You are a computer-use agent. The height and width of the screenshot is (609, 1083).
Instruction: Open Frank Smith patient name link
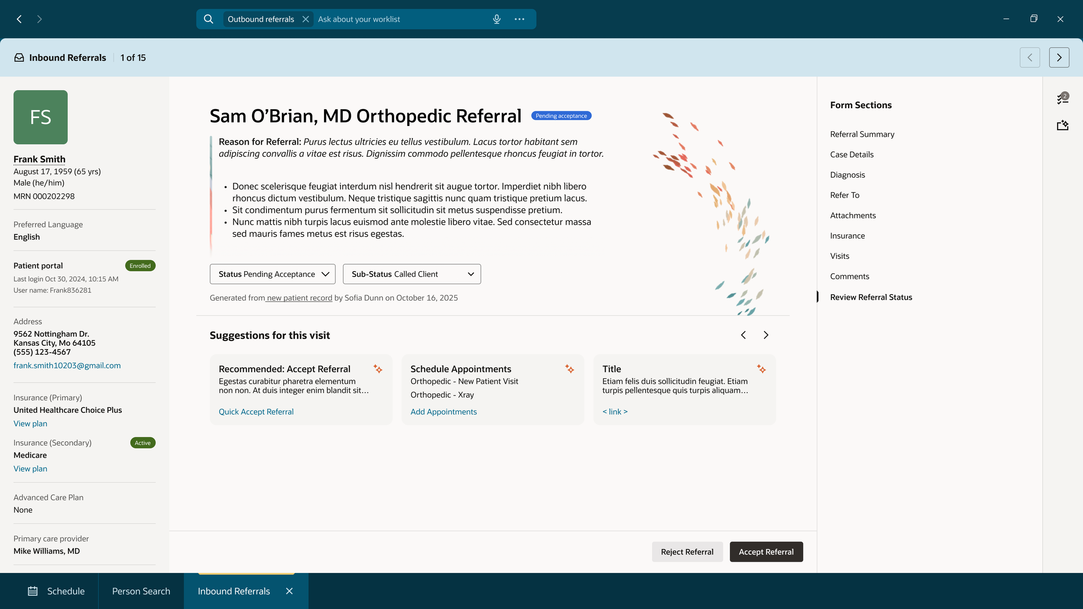pos(39,159)
